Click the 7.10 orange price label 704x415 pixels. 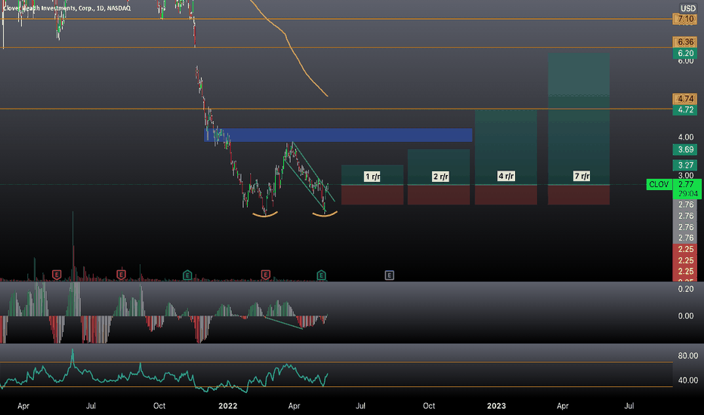pyautogui.click(x=685, y=19)
